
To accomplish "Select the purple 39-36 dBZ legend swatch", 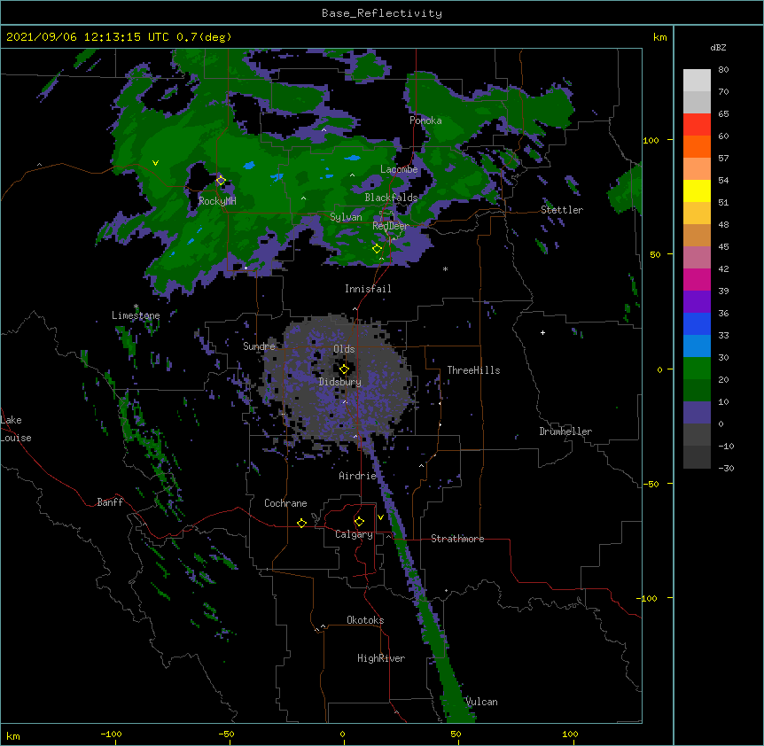I will pos(697,302).
